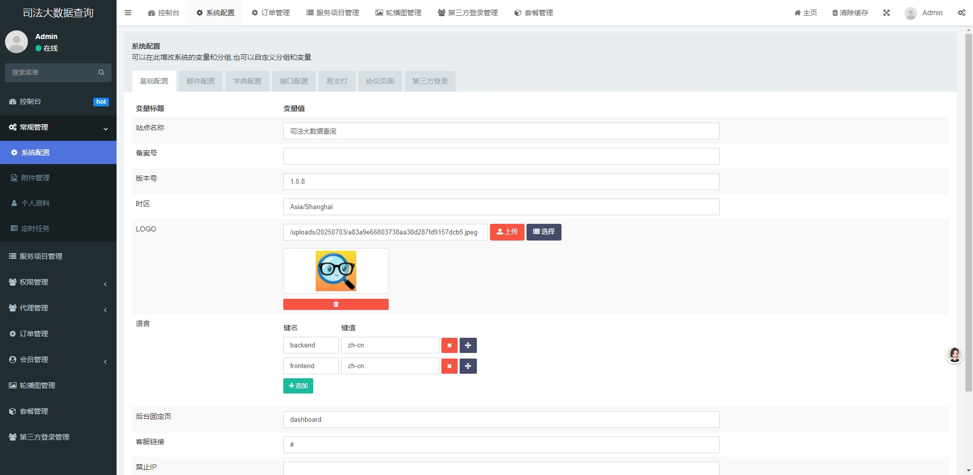Focus the LOGO path input field
Image resolution: width=973 pixels, height=475 pixels.
(x=386, y=232)
